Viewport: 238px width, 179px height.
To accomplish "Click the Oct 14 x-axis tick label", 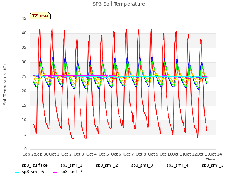I will [216, 154].
